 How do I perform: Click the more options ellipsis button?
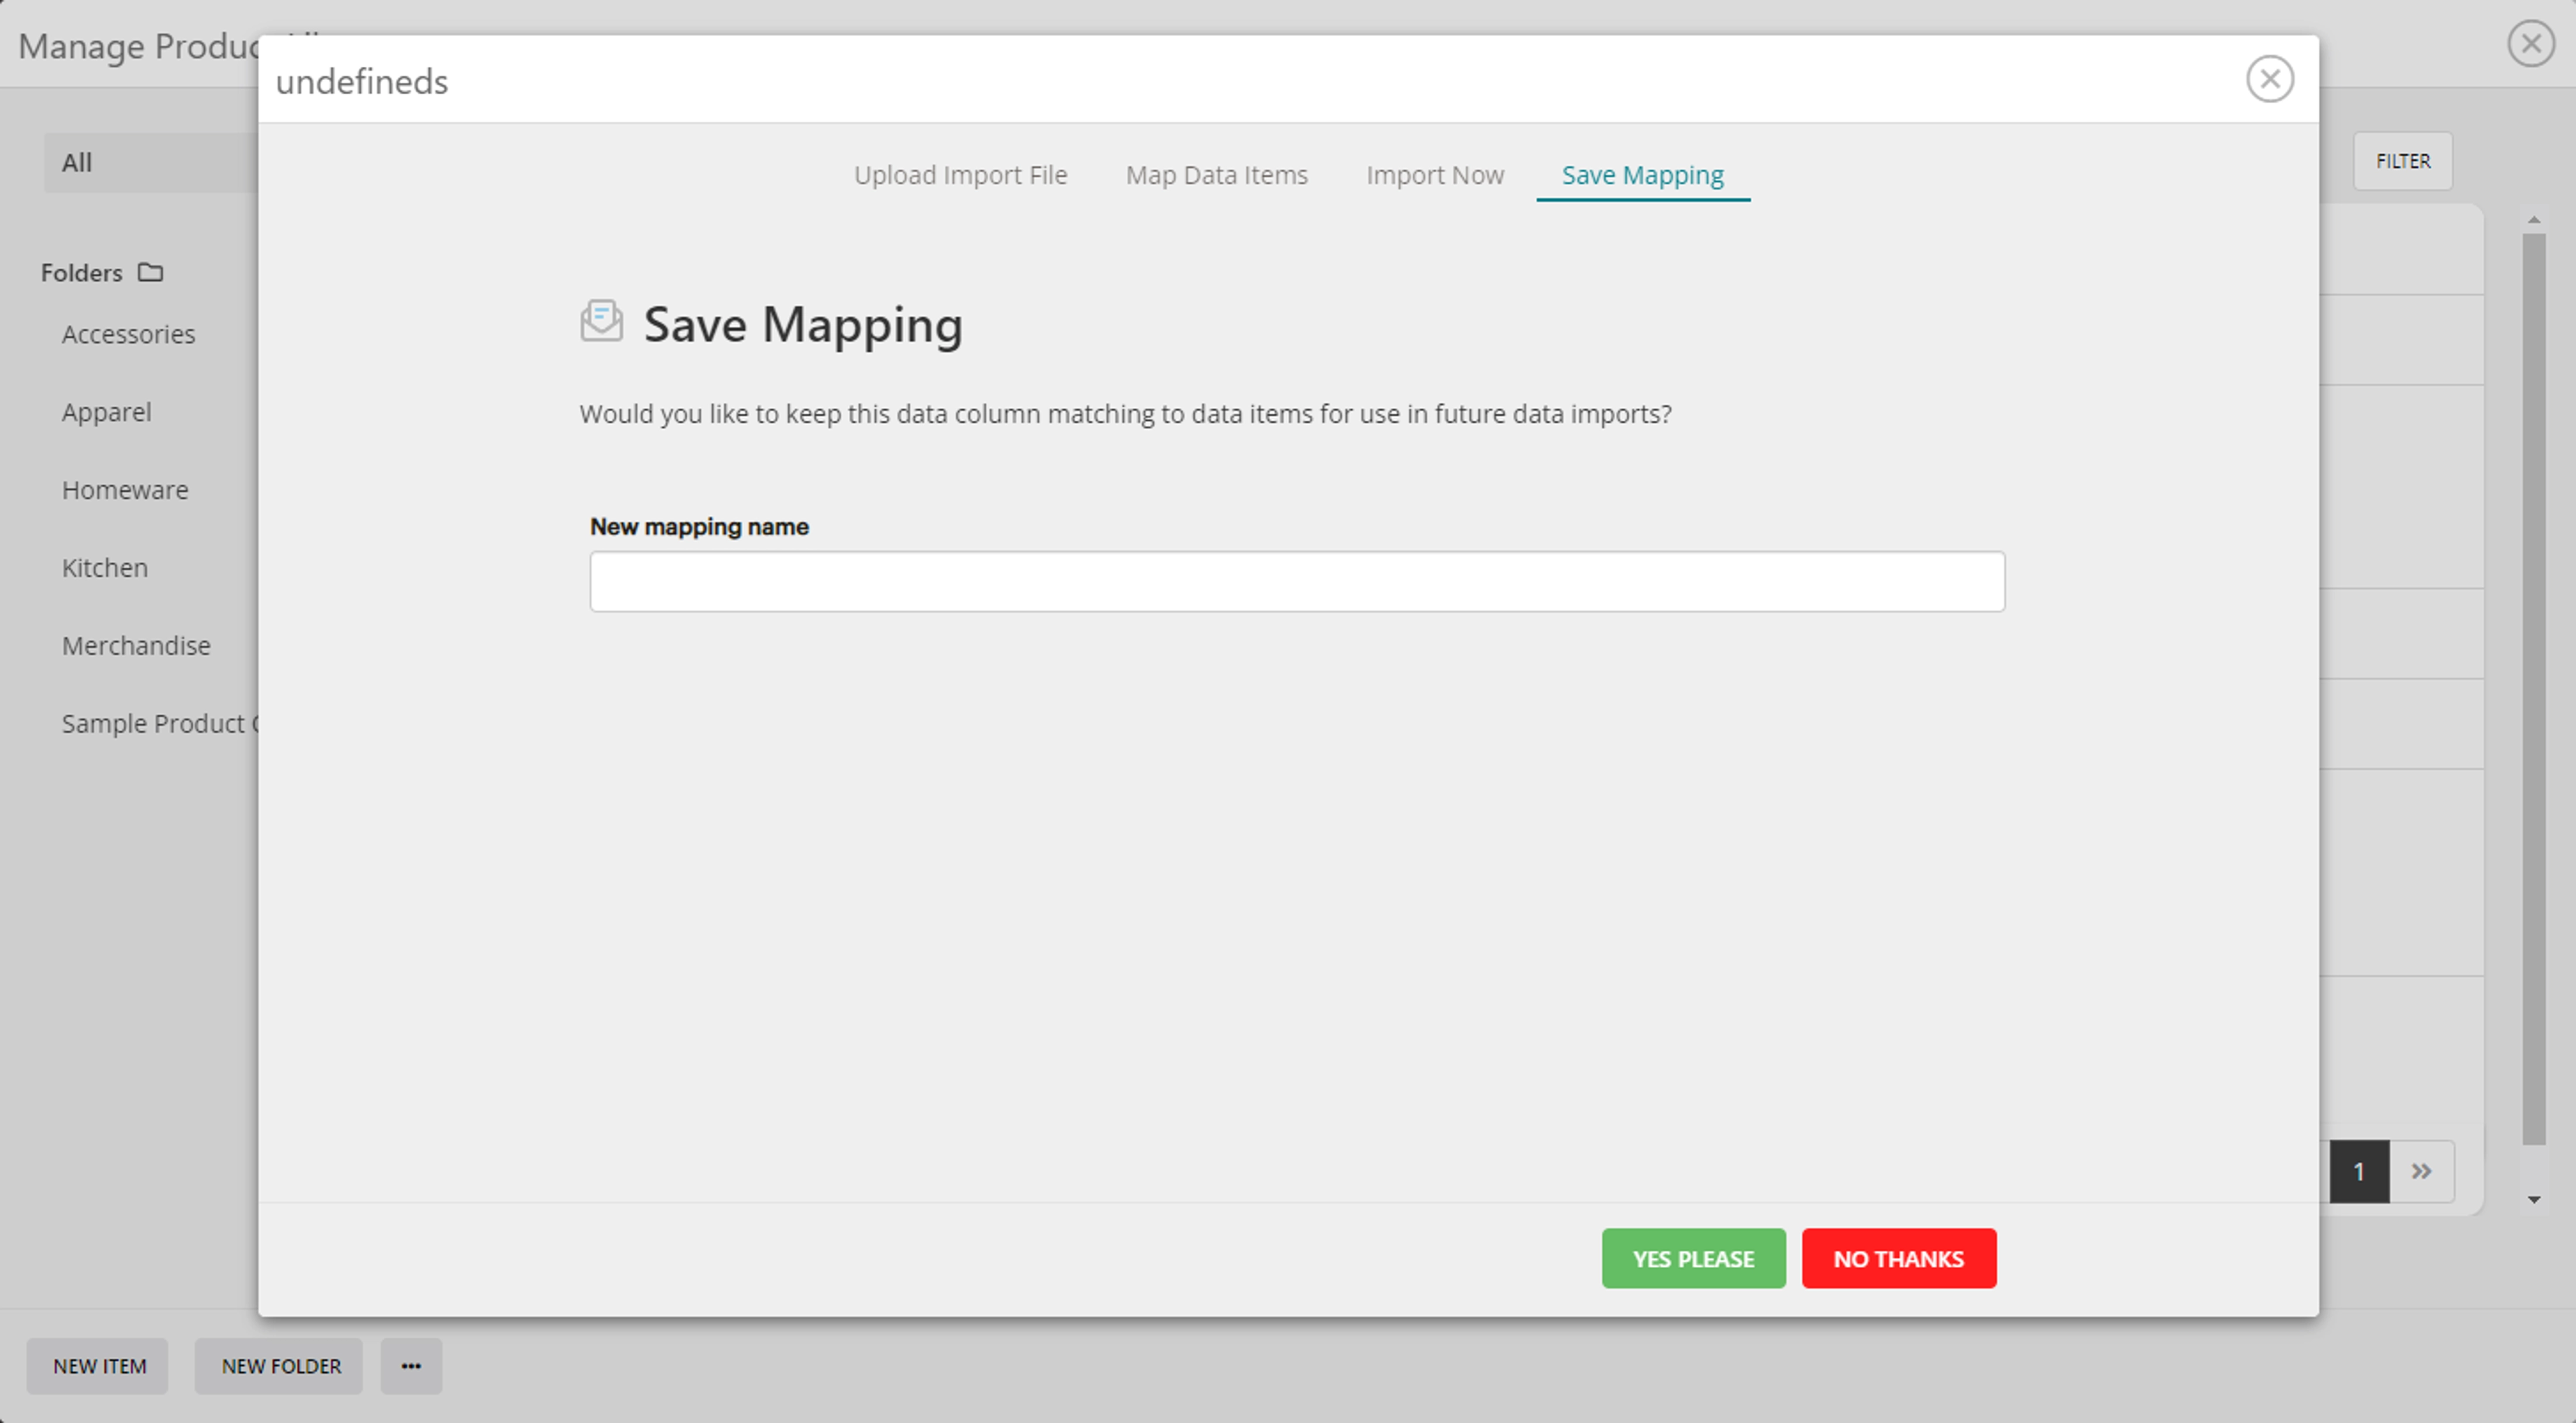pos(411,1366)
